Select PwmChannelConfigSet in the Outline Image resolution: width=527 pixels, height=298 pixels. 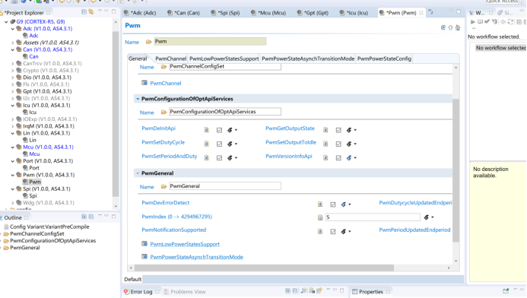[x=37, y=234]
